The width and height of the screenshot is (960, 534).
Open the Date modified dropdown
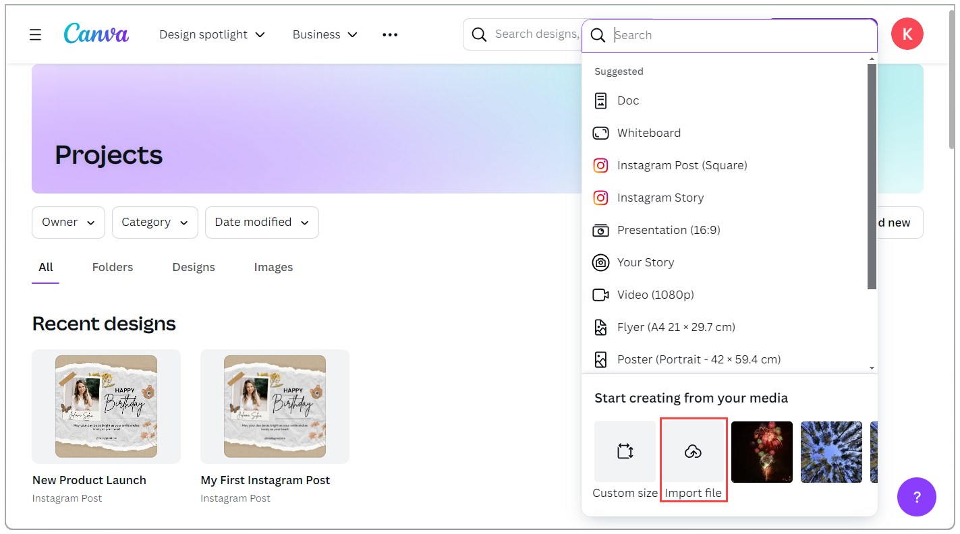pyautogui.click(x=262, y=222)
